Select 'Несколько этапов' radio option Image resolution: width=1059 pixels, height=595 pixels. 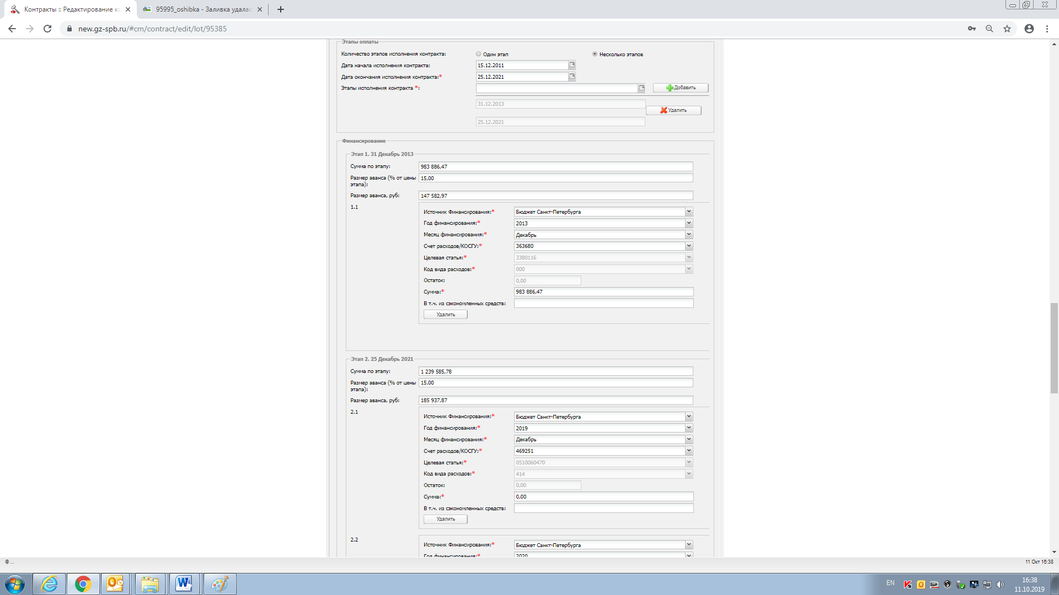595,54
